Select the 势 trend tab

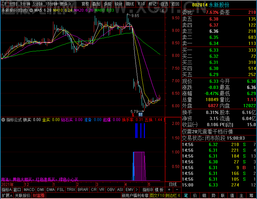tap(213, 195)
